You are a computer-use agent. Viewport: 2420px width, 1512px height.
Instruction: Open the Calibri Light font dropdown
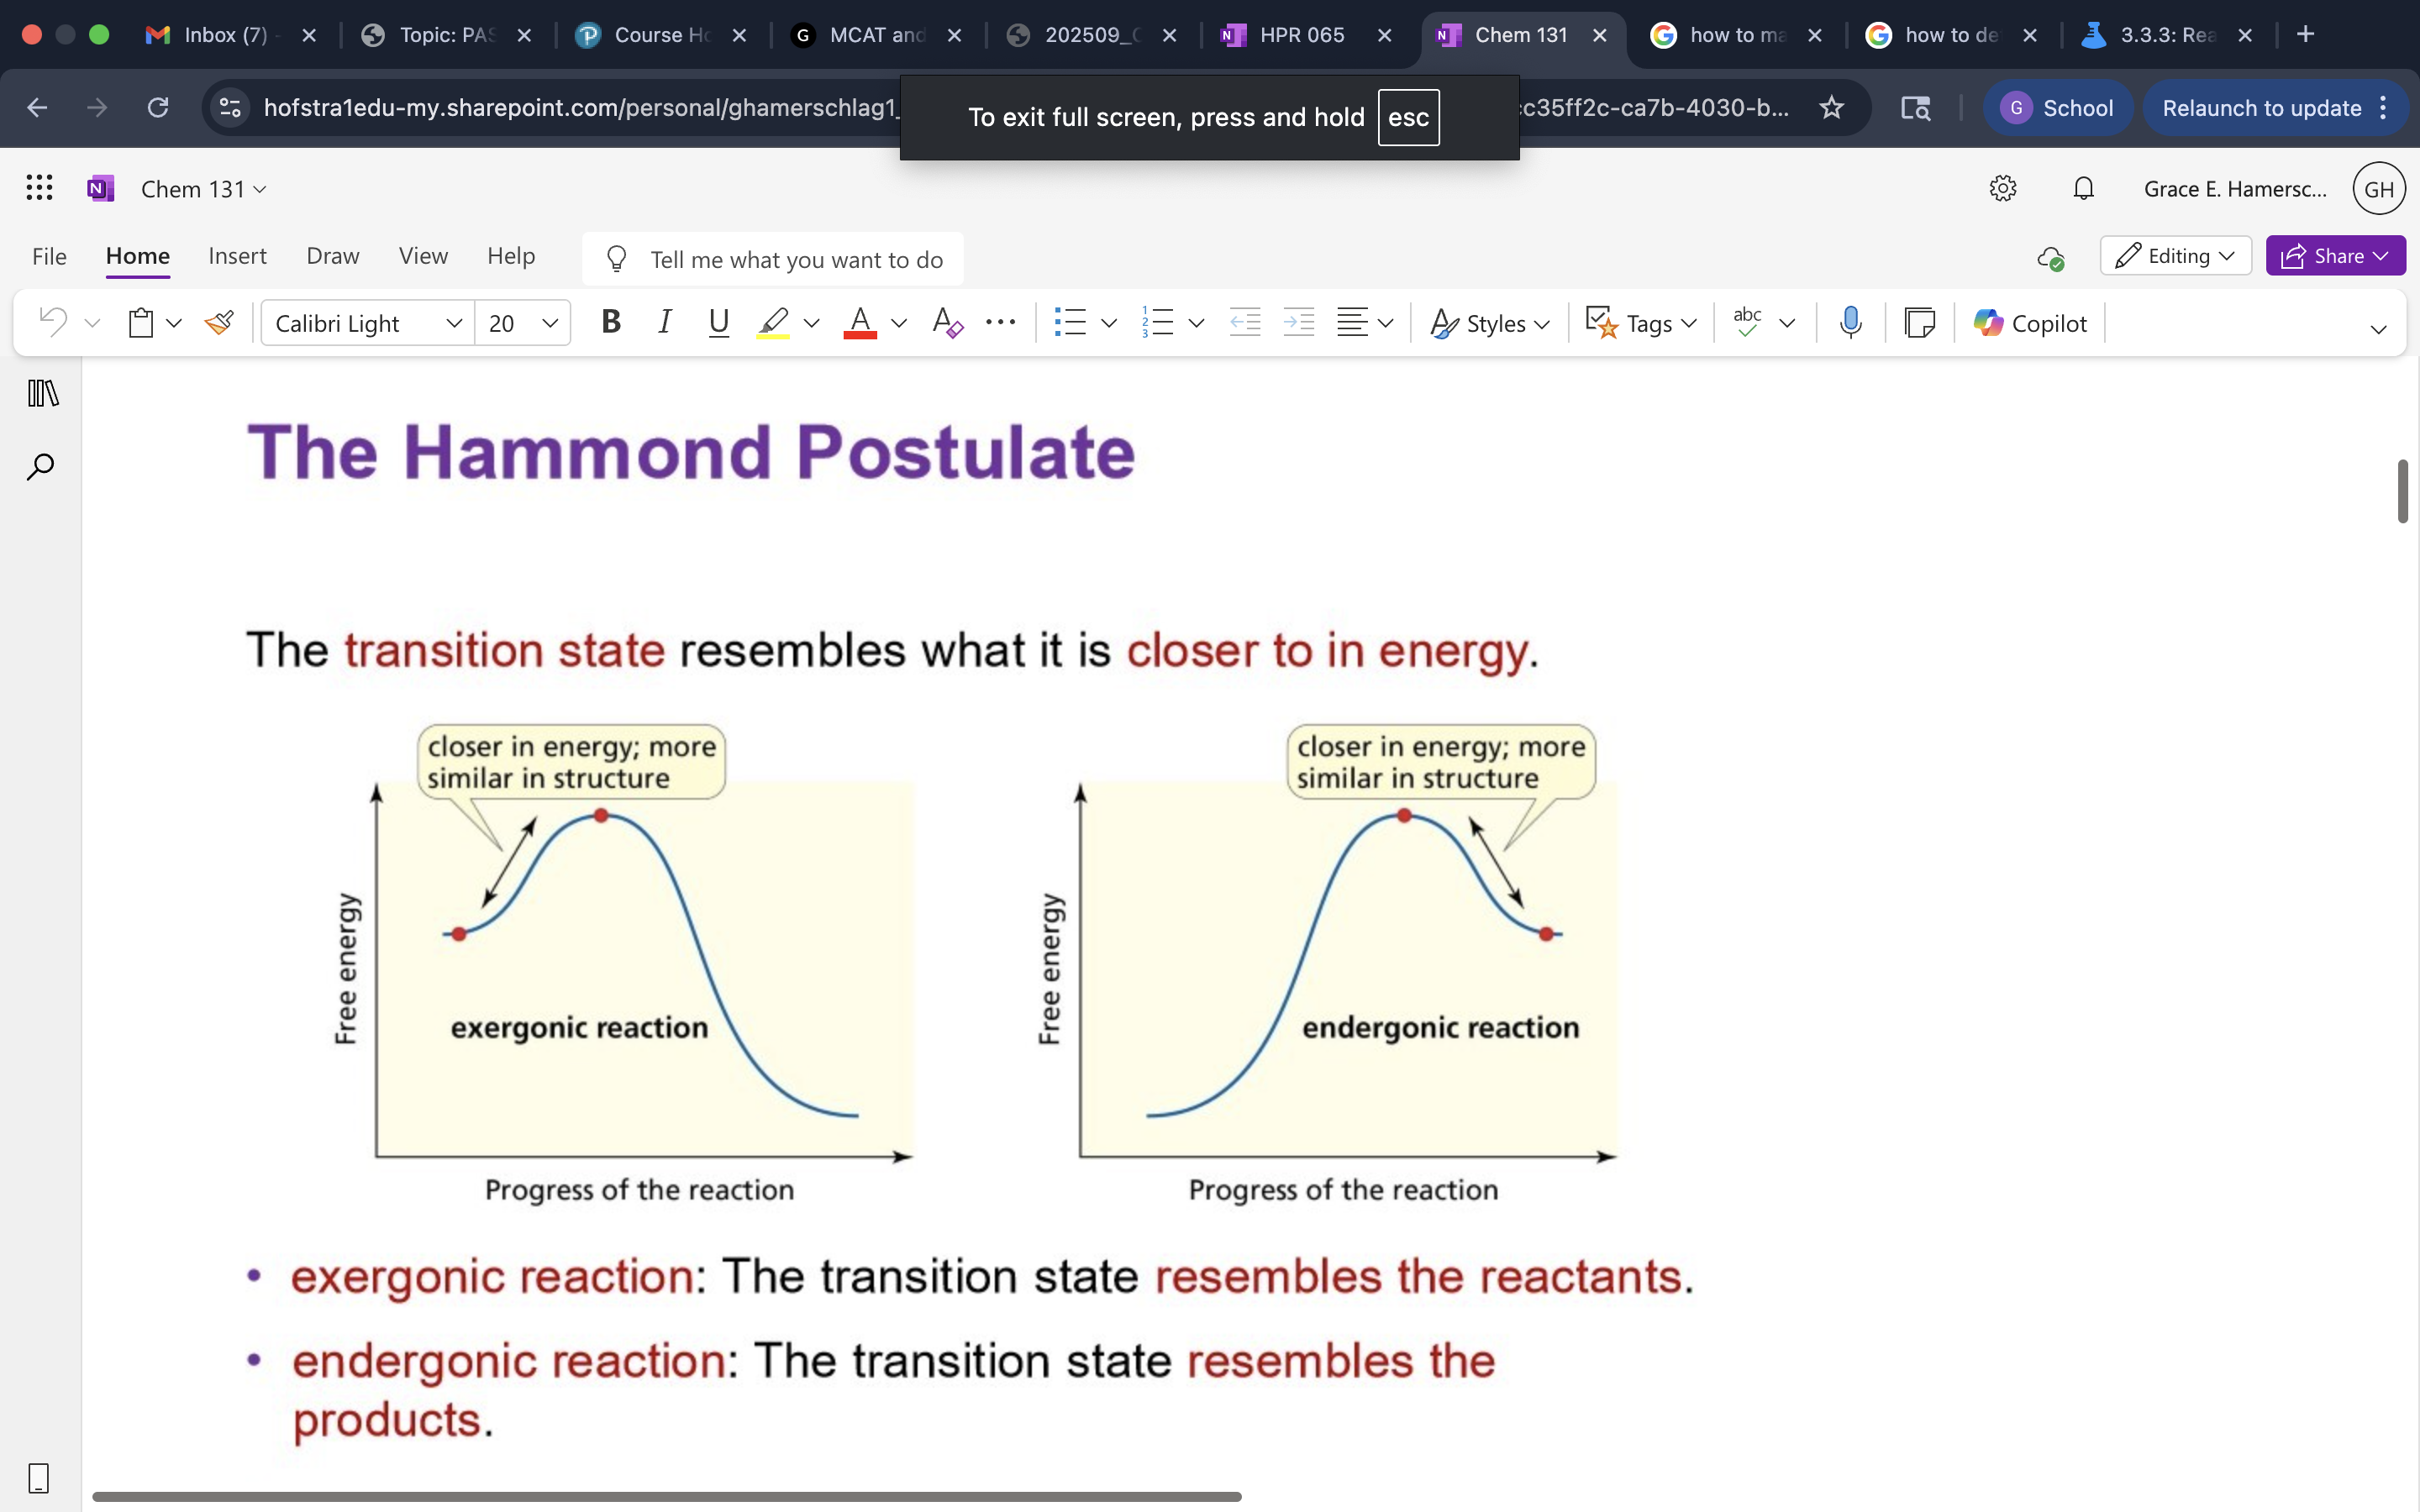coord(453,322)
